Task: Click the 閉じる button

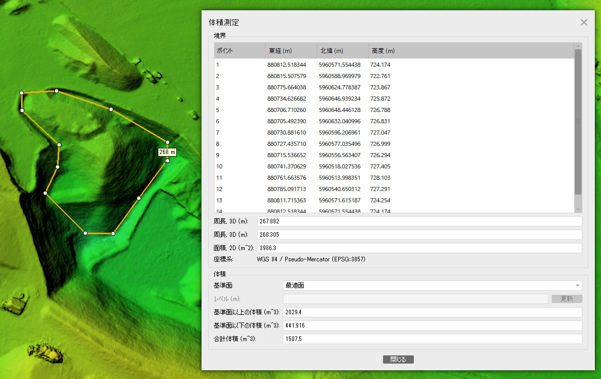Action: (398, 359)
